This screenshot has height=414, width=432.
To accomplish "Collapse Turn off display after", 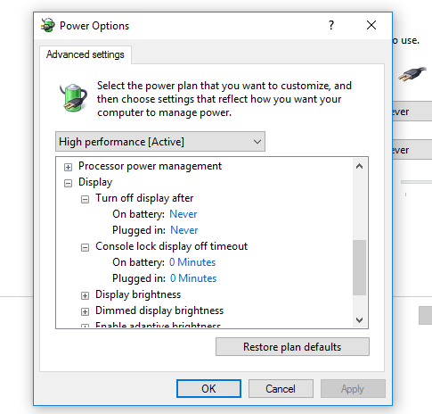I will [x=85, y=199].
